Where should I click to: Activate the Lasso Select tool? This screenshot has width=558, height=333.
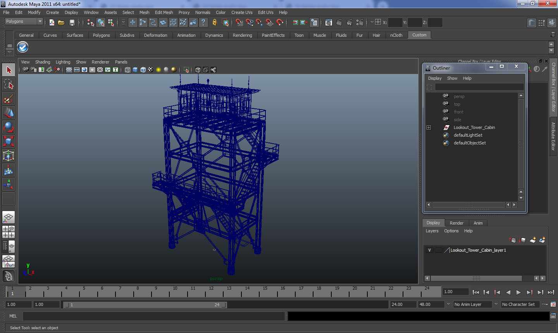9,84
